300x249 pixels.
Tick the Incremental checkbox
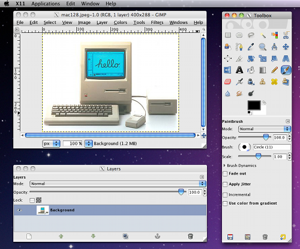225,195
